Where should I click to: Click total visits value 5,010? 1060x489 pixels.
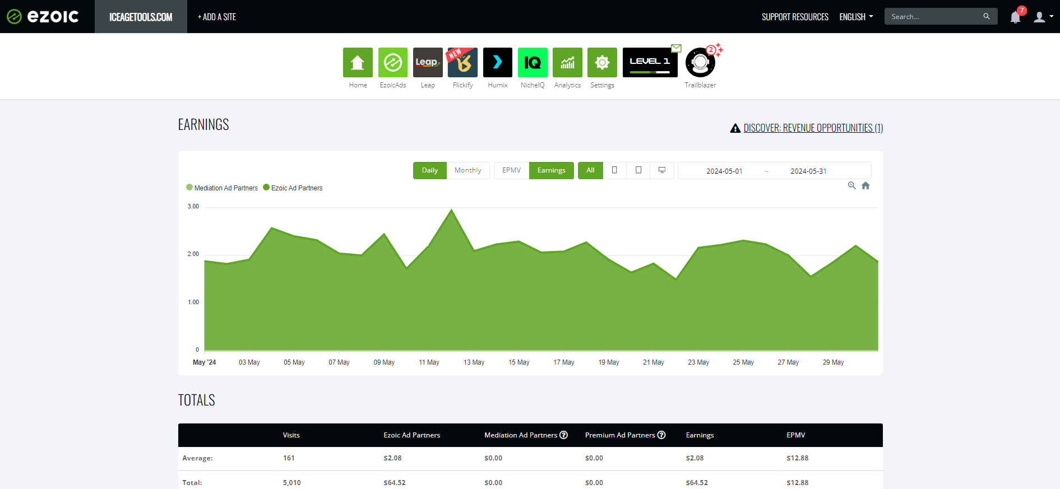tap(292, 483)
